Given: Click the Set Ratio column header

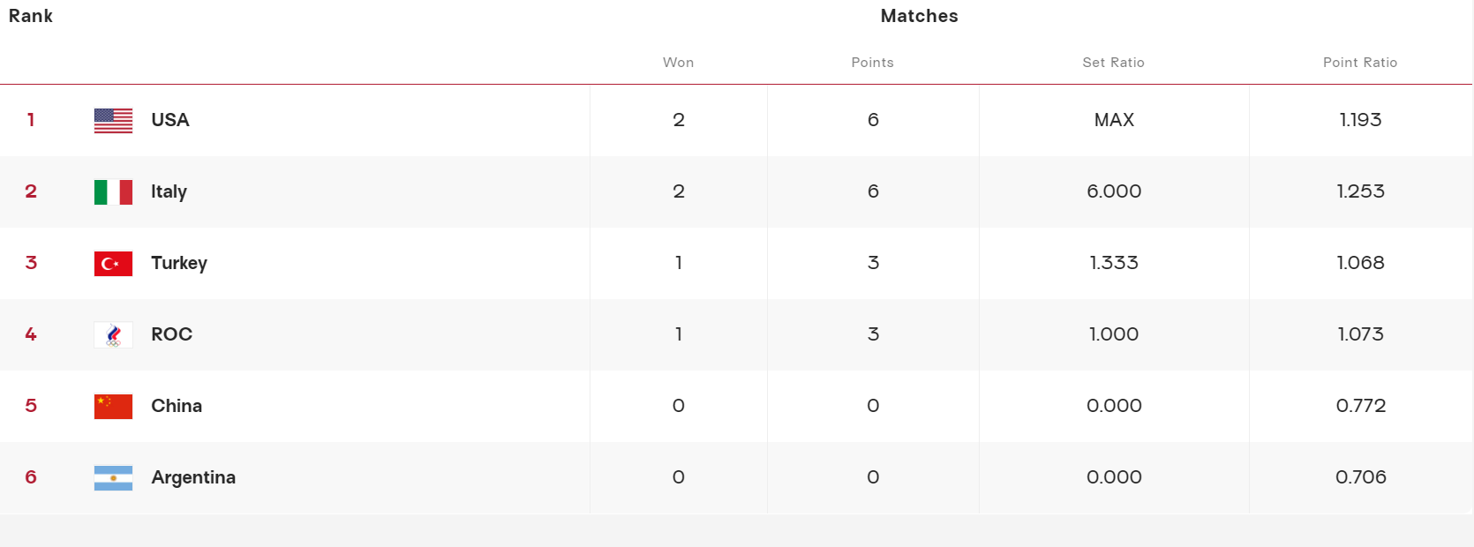Looking at the screenshot, I should pyautogui.click(x=1113, y=63).
